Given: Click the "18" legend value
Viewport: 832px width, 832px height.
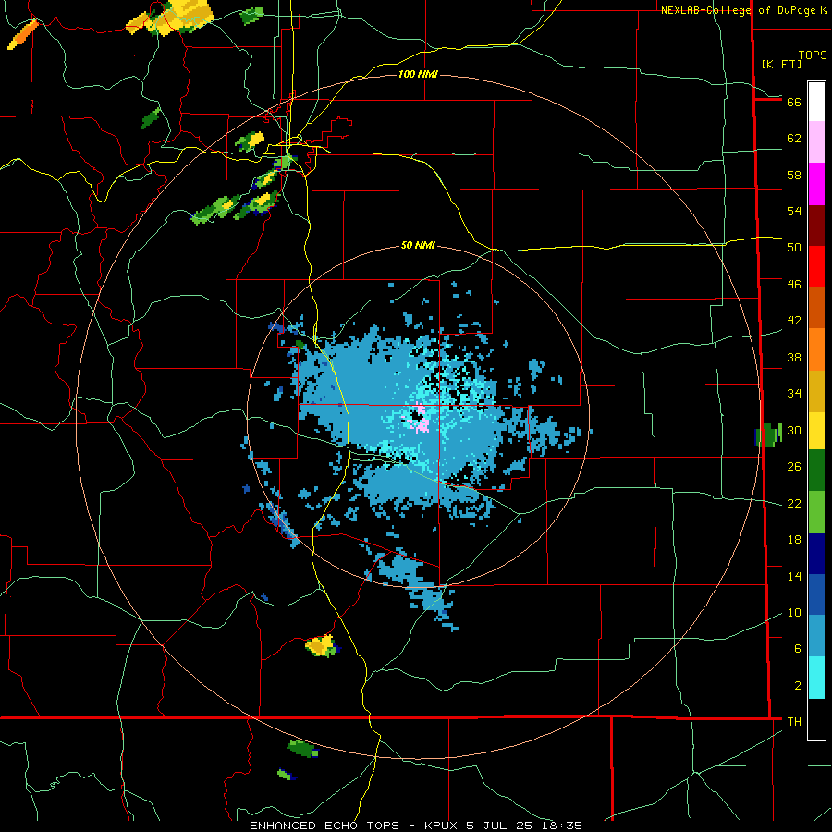Looking at the screenshot, I should pyautogui.click(x=794, y=540).
